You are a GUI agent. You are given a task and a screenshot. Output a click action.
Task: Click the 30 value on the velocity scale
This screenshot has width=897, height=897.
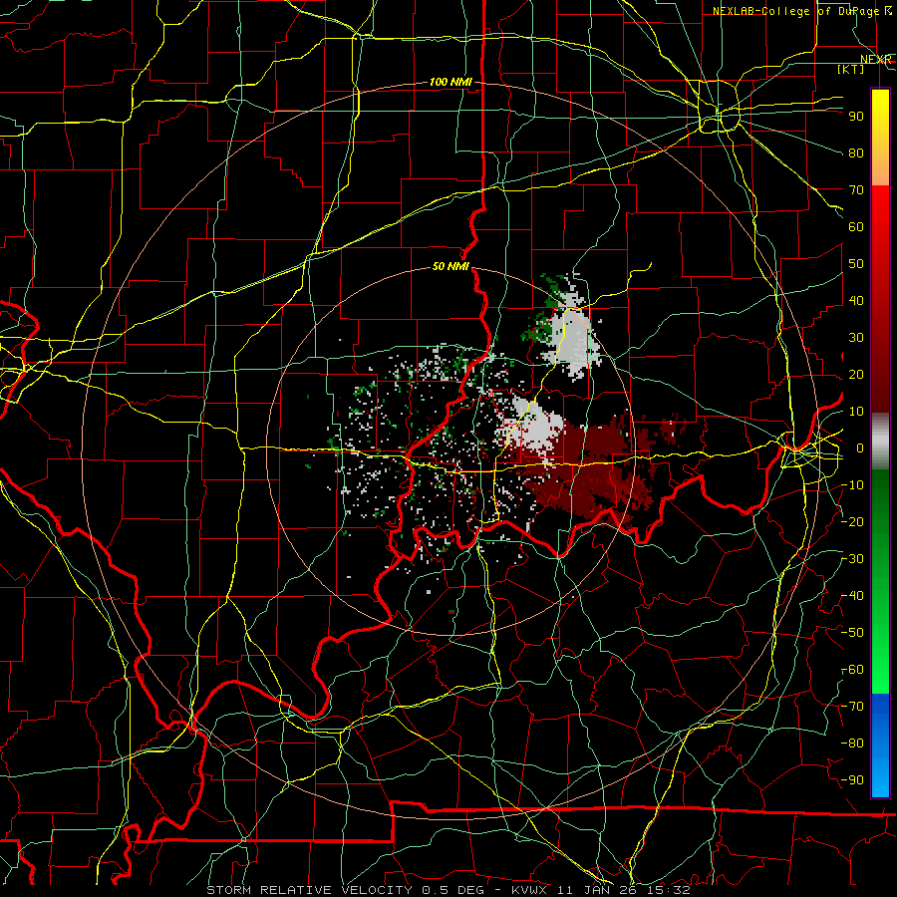click(x=856, y=338)
